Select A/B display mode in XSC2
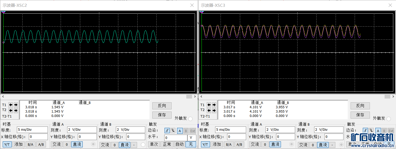 click(x=41, y=144)
